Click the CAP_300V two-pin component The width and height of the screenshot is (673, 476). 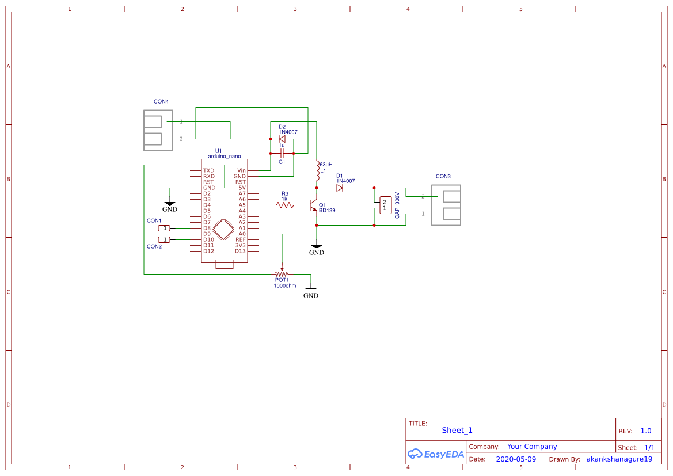(385, 205)
